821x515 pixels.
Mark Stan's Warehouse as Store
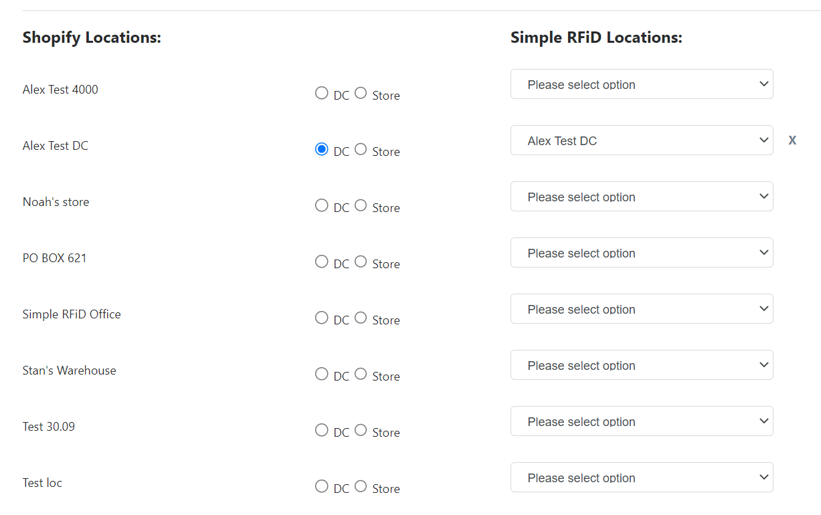(361, 374)
